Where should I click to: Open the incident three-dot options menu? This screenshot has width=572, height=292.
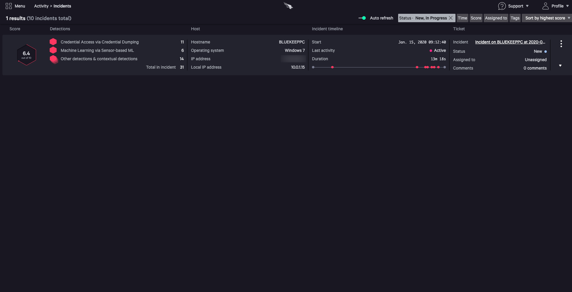[x=561, y=44]
